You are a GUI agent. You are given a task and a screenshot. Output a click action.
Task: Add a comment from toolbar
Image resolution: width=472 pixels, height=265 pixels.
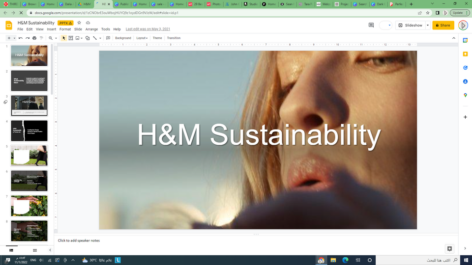(108, 38)
